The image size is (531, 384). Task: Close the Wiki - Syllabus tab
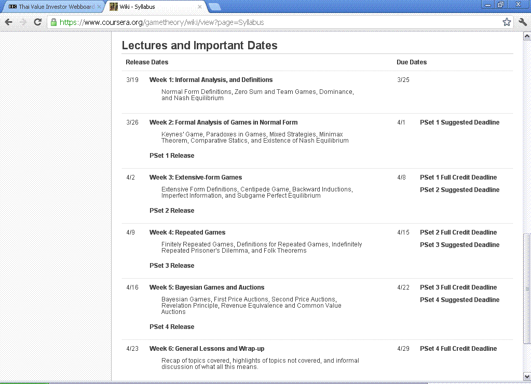[200, 6]
